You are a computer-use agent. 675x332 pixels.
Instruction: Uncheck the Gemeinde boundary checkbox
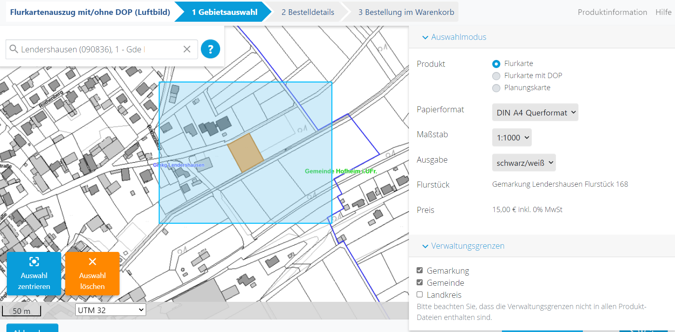[x=420, y=283]
